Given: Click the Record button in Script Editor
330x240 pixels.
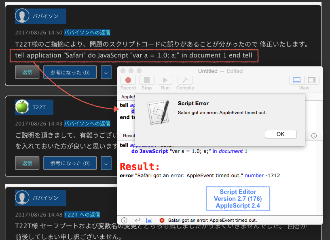Looking at the screenshot, I should [x=128, y=80].
